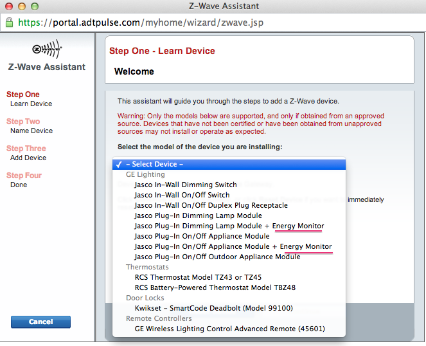Screen dimensions: 426x346
Task: Click the red Warning paragraph text
Action: (251, 123)
